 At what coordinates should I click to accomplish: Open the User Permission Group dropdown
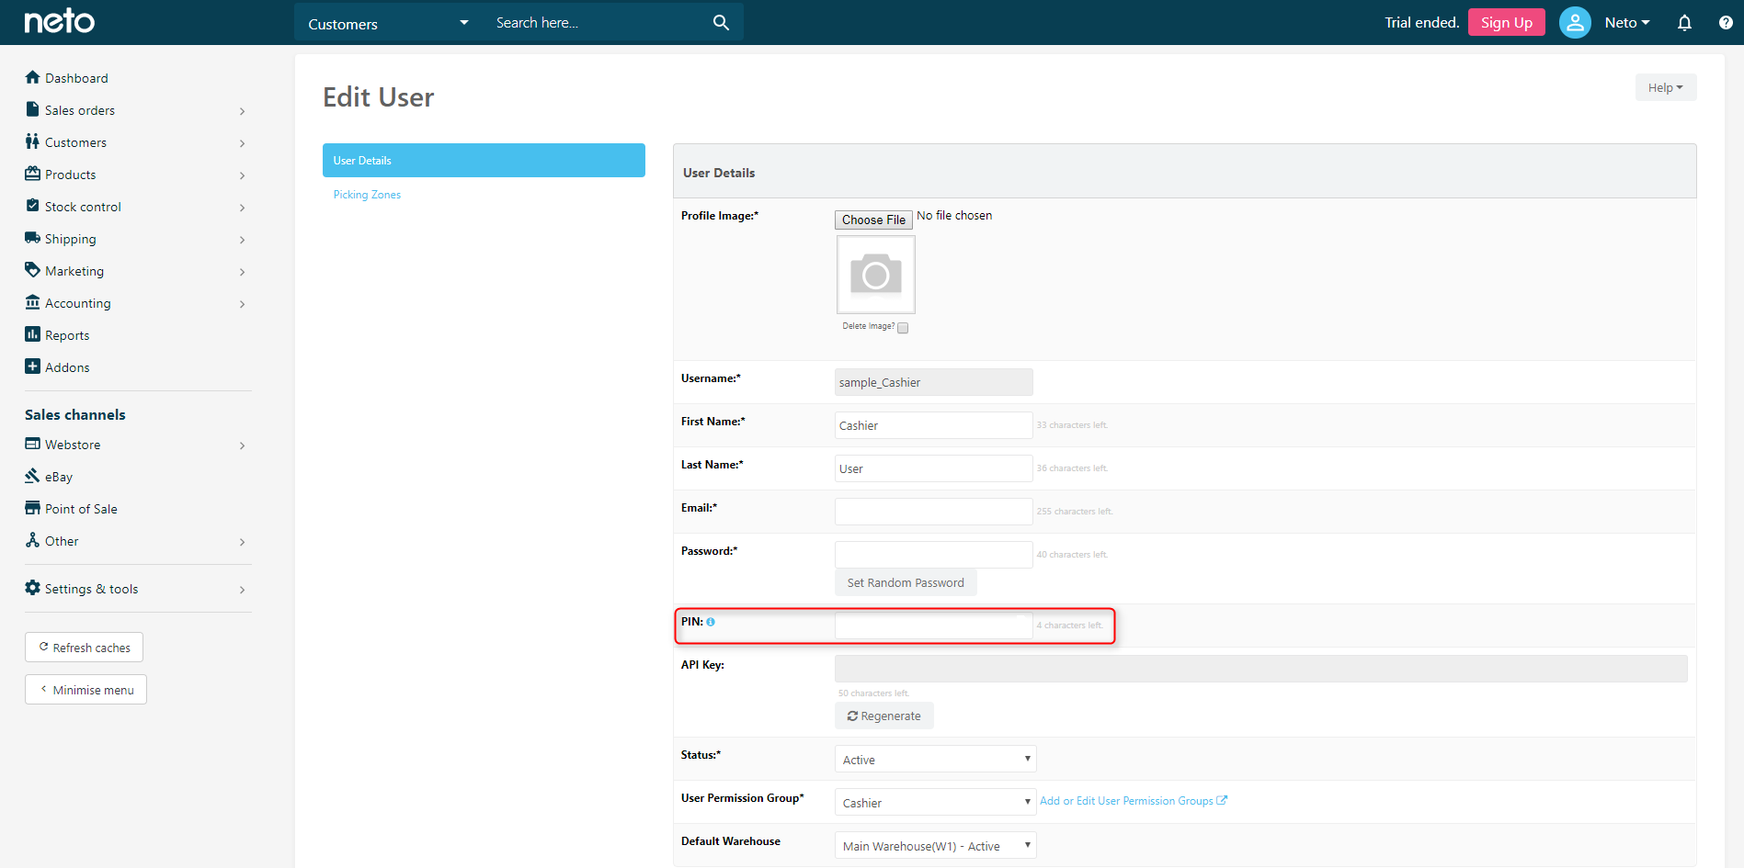tap(936, 802)
